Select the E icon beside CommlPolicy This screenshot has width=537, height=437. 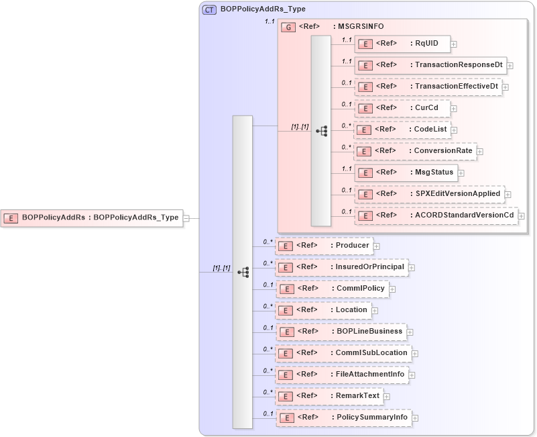click(x=286, y=288)
